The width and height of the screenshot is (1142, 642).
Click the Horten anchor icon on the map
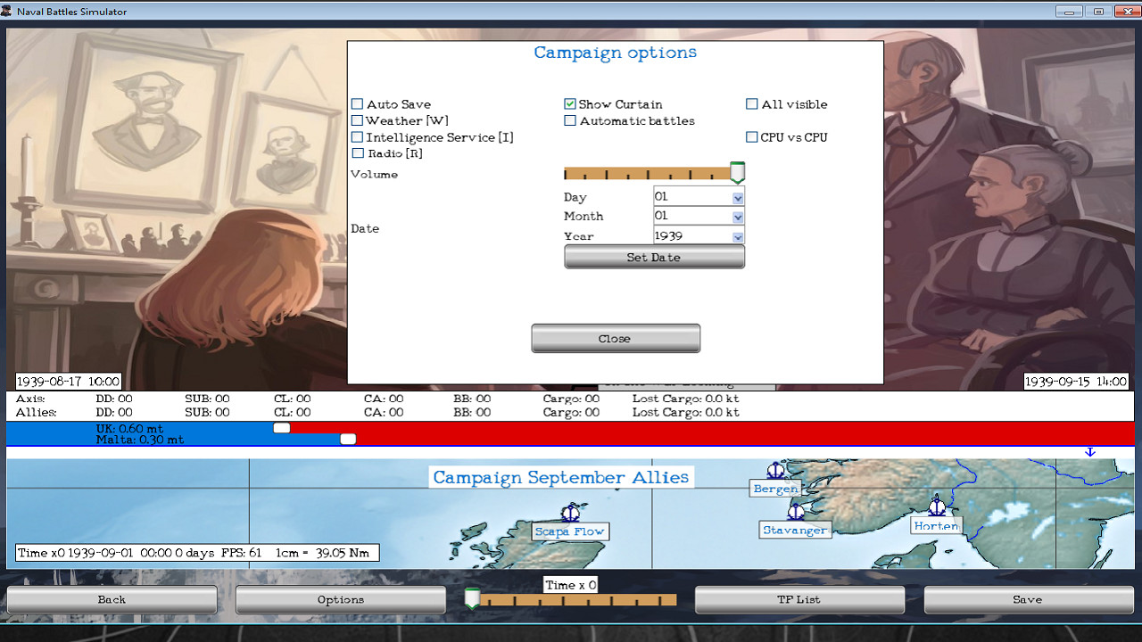point(937,508)
